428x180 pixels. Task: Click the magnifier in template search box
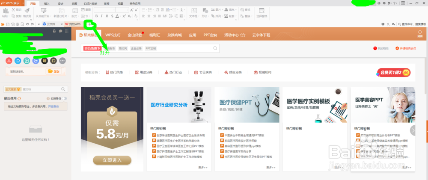(x=215, y=48)
